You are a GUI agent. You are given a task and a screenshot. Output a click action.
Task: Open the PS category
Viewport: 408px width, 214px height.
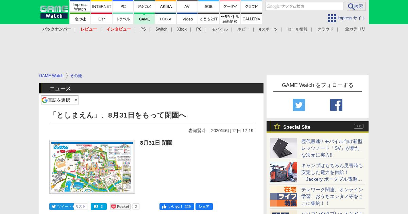(x=143, y=29)
